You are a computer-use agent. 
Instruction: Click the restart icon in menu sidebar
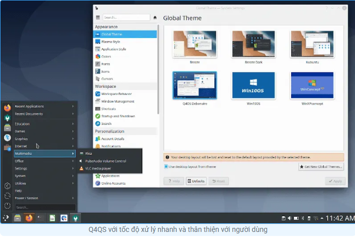point(7,196)
